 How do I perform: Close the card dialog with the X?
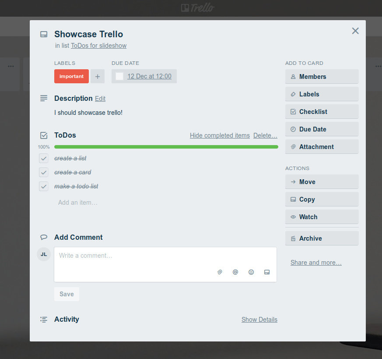(355, 31)
